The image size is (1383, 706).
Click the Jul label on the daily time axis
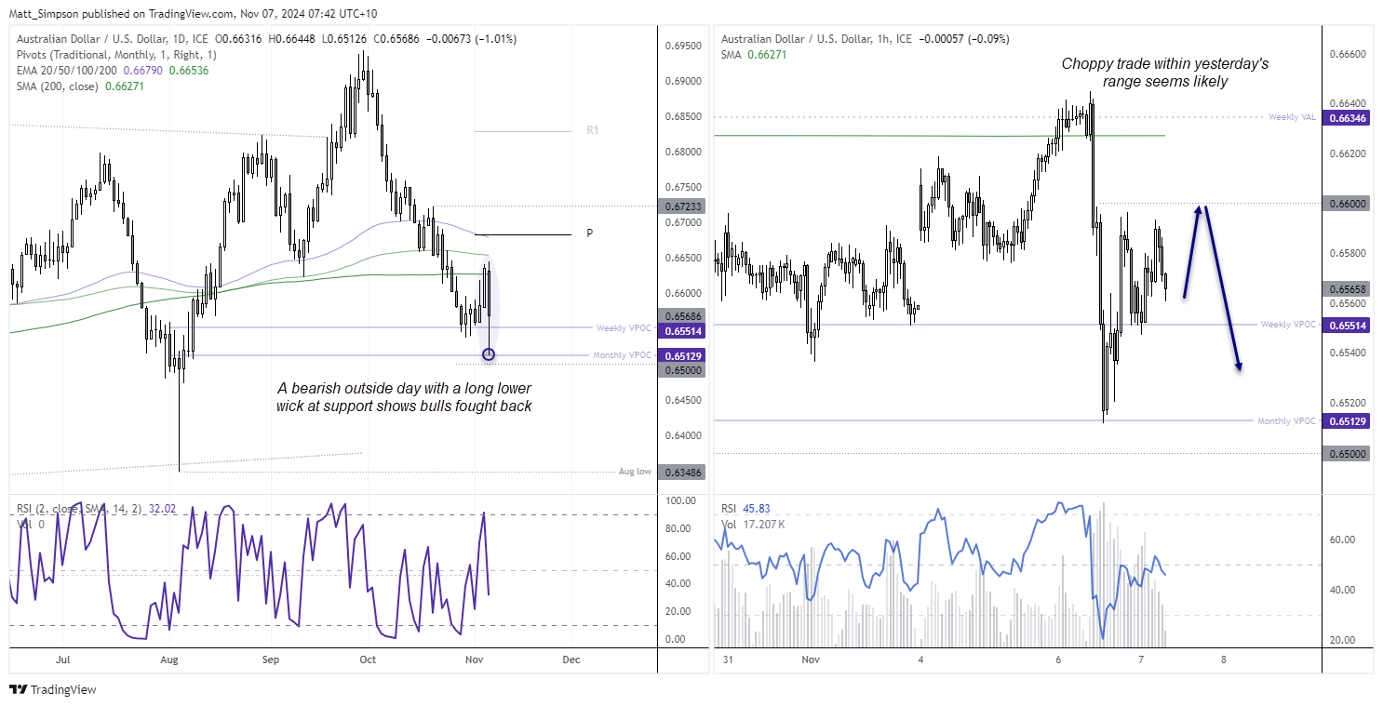coord(63,659)
